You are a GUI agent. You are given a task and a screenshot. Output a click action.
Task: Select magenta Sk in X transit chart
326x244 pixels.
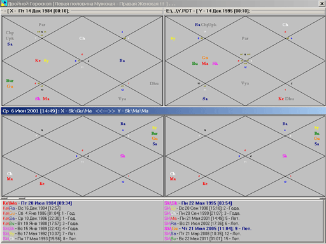coord(123,156)
